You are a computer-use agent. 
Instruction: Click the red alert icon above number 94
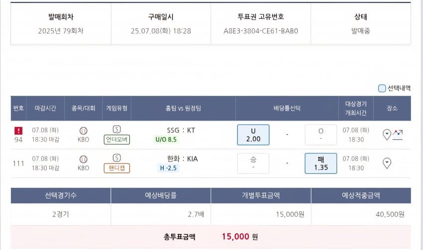click(18, 130)
